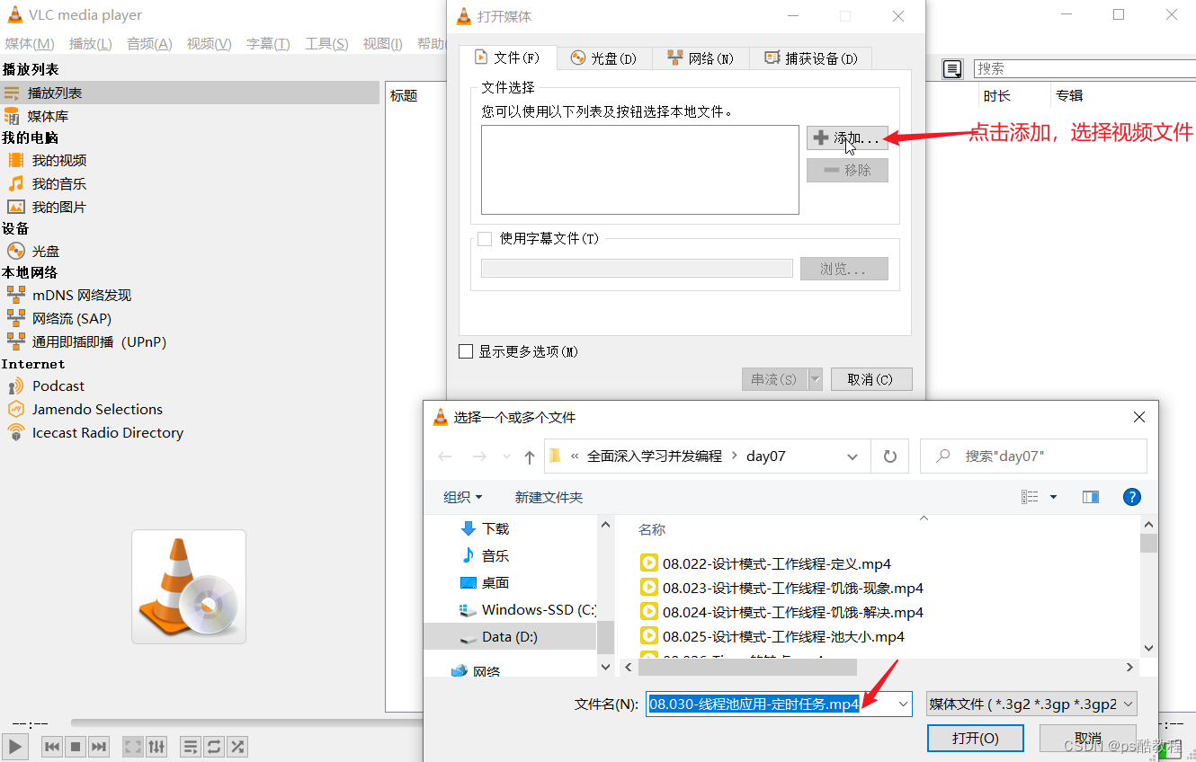Expand the address path dropdown chevron
Image resolution: width=1196 pixels, height=762 pixels.
(852, 456)
